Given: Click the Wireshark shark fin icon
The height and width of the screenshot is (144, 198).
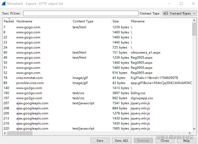Looking at the screenshot, I should (x=4, y=4).
